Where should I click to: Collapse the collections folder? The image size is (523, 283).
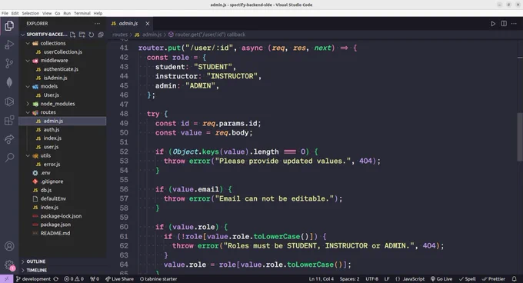pos(28,43)
